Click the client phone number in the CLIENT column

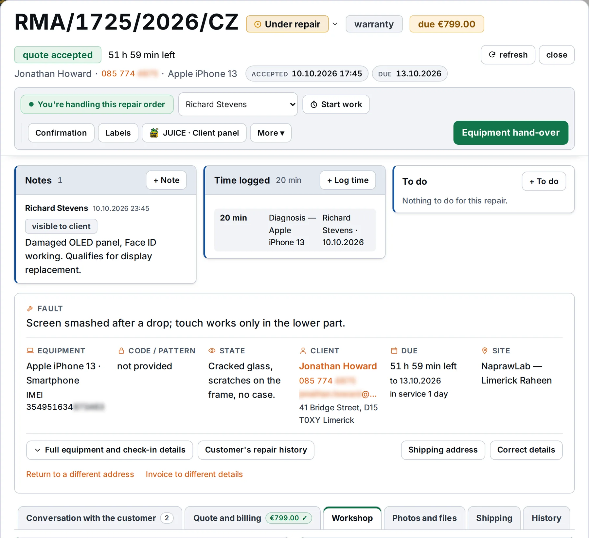[328, 381]
